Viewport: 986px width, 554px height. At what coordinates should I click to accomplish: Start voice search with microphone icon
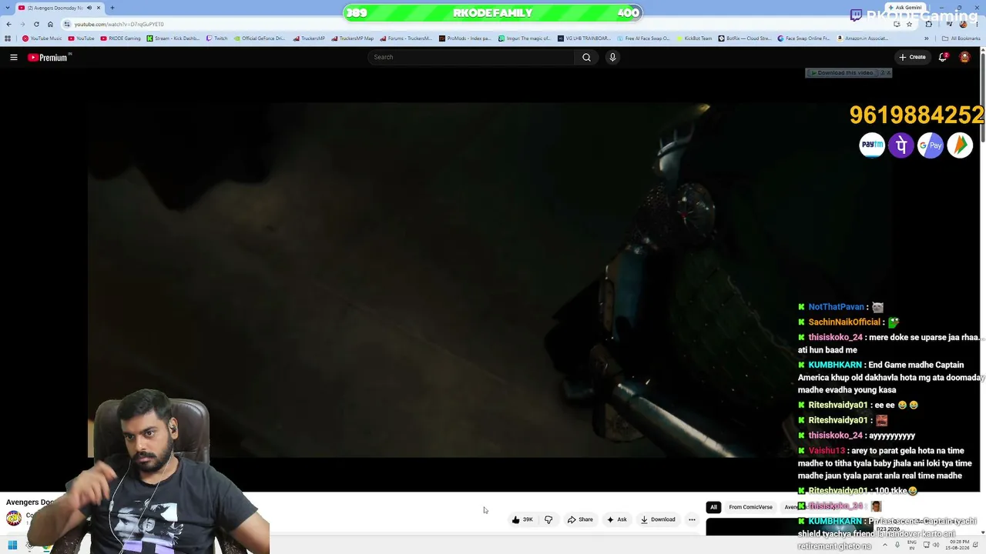[x=612, y=57]
